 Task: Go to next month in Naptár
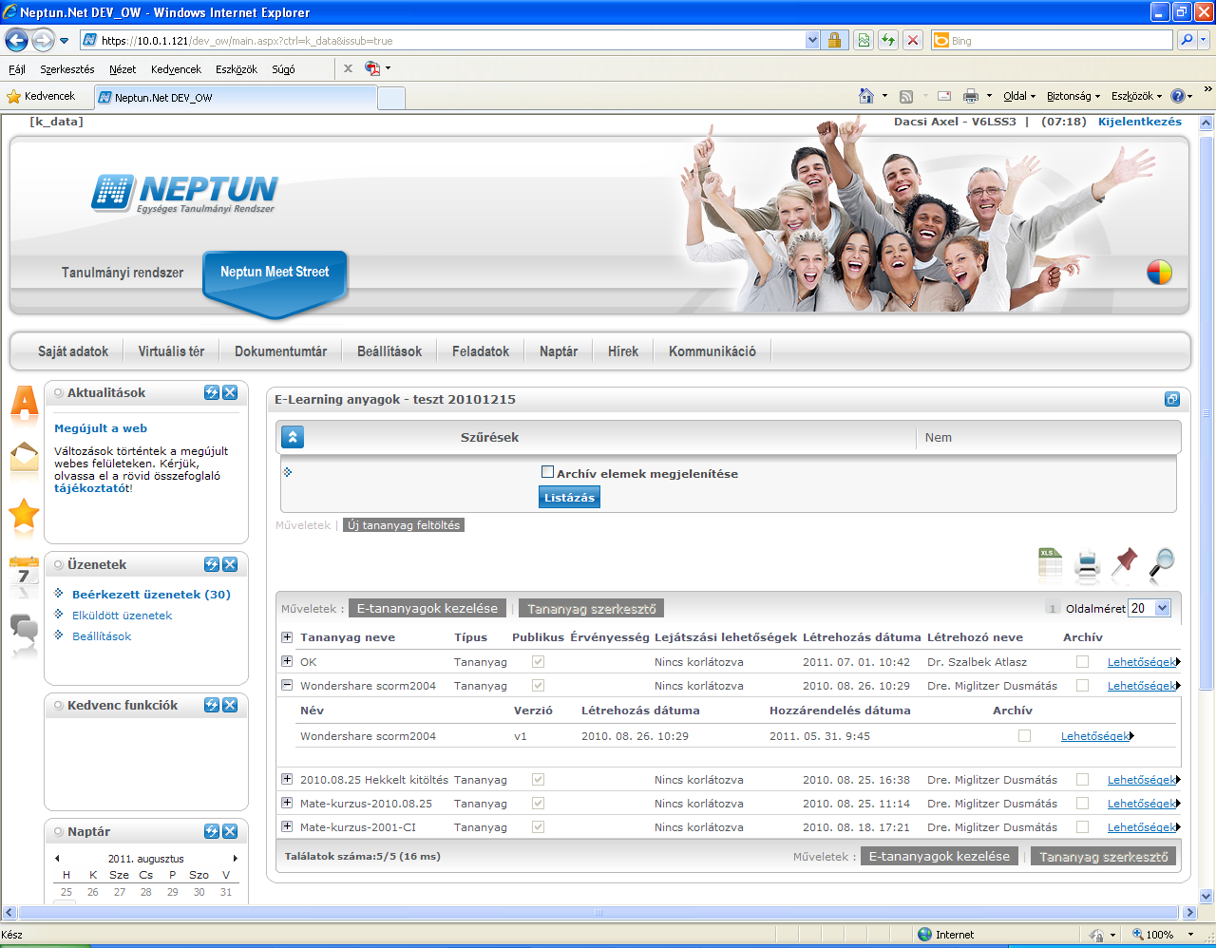click(235, 859)
